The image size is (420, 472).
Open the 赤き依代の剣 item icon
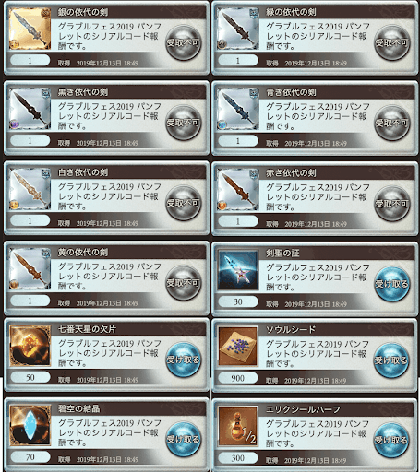coord(238,190)
